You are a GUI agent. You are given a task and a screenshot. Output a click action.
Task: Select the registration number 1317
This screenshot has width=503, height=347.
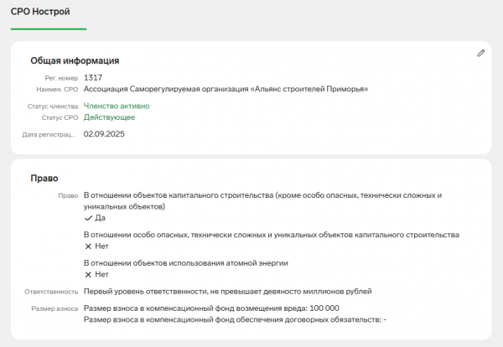93,78
